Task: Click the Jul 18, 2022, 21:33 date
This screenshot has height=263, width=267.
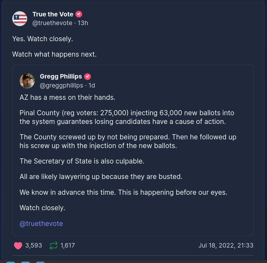Action: pyautogui.click(x=226, y=246)
